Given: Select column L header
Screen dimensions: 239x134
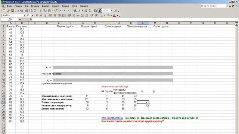Looking at the screenshot, I should pos(143,23).
